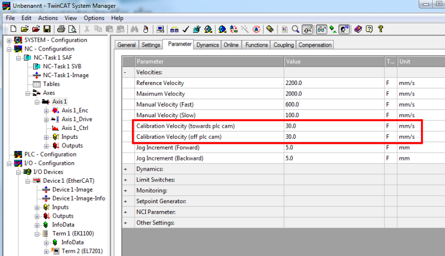This screenshot has height=256, width=445.
Task: Select the Axis 1_Enc encoder node
Action: (x=75, y=111)
